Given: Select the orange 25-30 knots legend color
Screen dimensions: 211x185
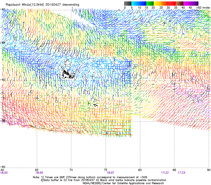Looking at the screenshot, I should 165,3.
